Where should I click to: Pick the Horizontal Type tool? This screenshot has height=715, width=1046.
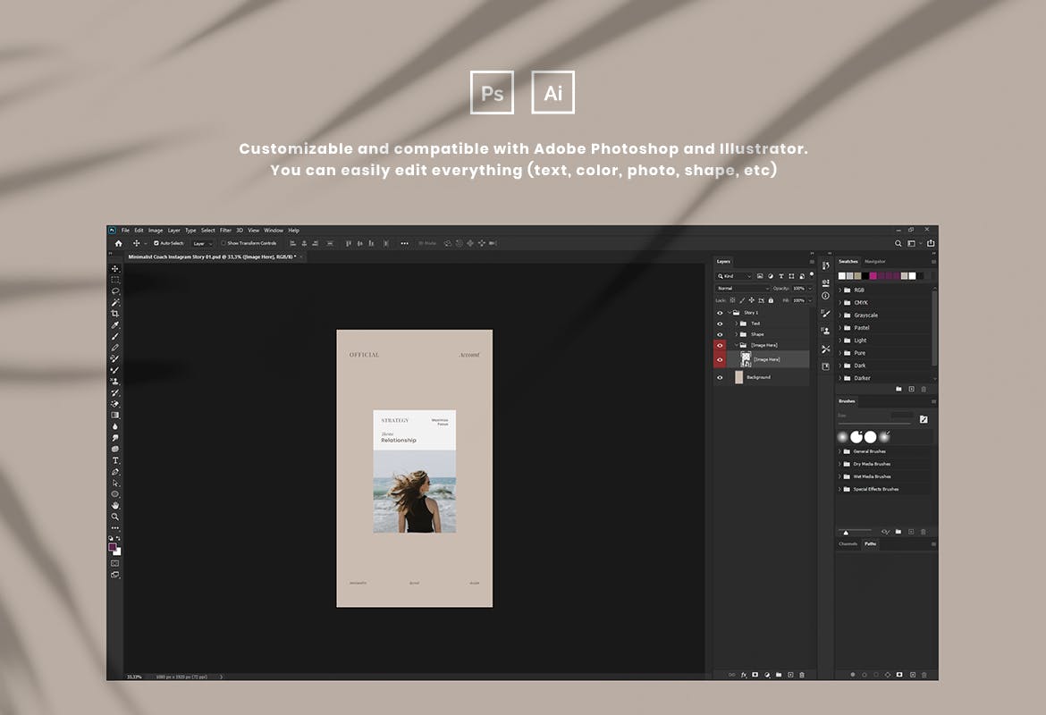click(115, 460)
